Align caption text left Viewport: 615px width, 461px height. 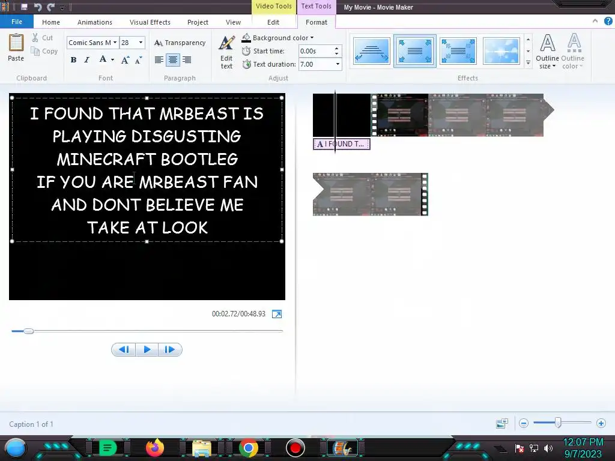[x=159, y=59]
